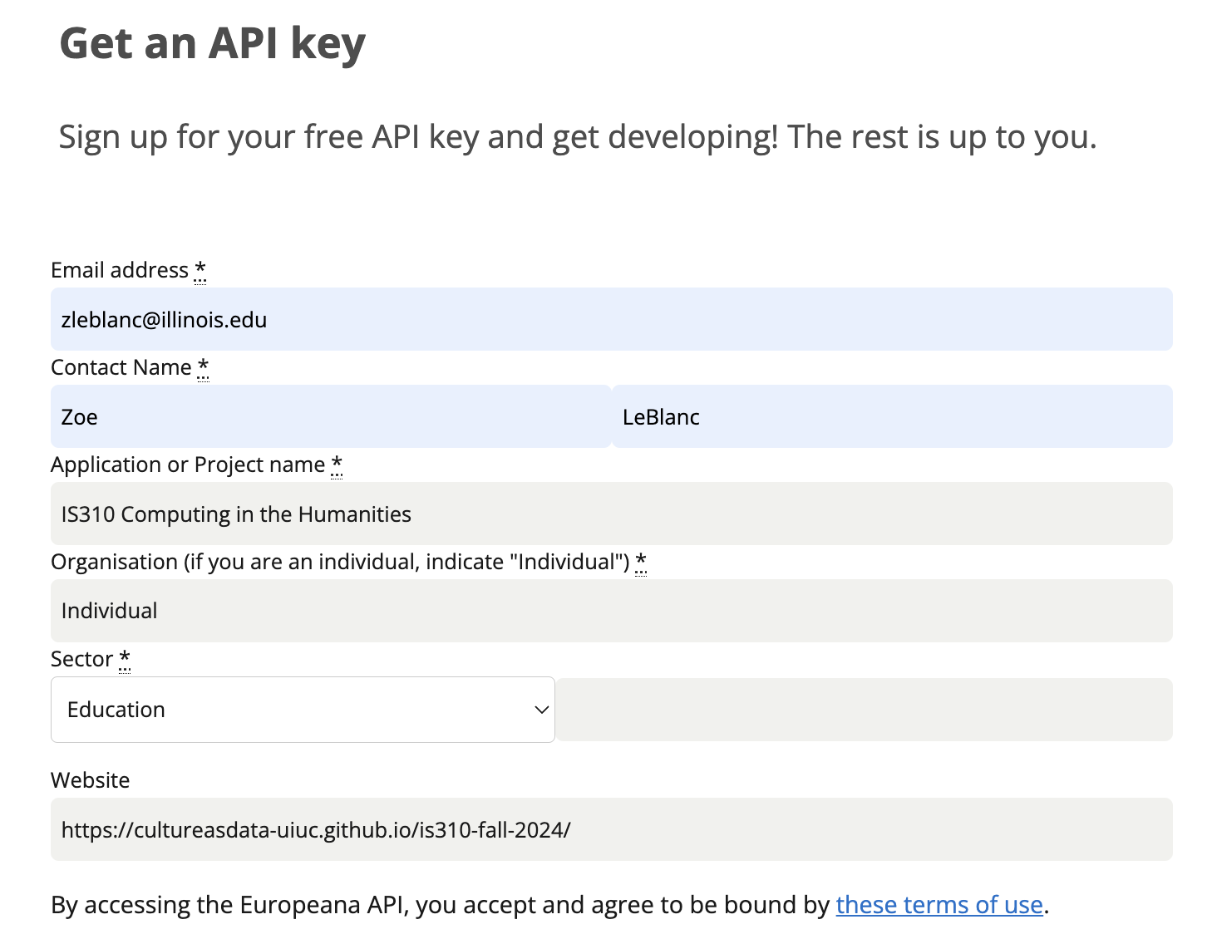Screen dimensions: 1212x934
Task: Open the 'these terms of use' link
Action: [939, 904]
